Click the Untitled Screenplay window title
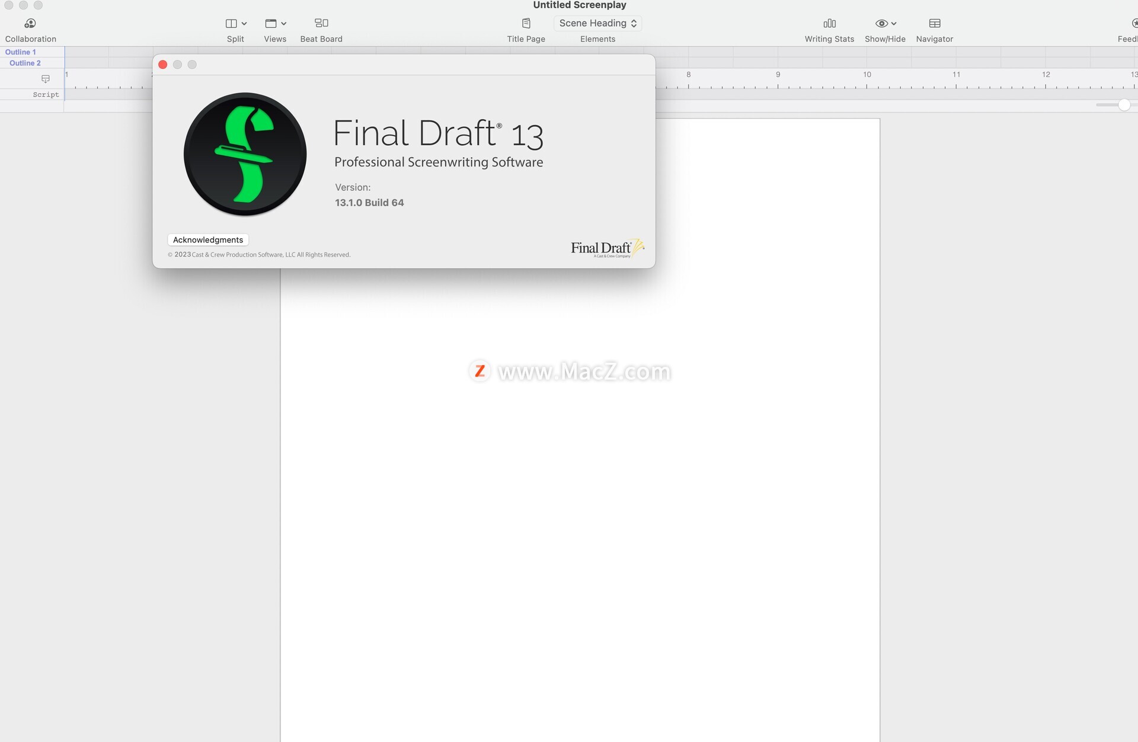Viewport: 1138px width, 742px height. pos(580,5)
